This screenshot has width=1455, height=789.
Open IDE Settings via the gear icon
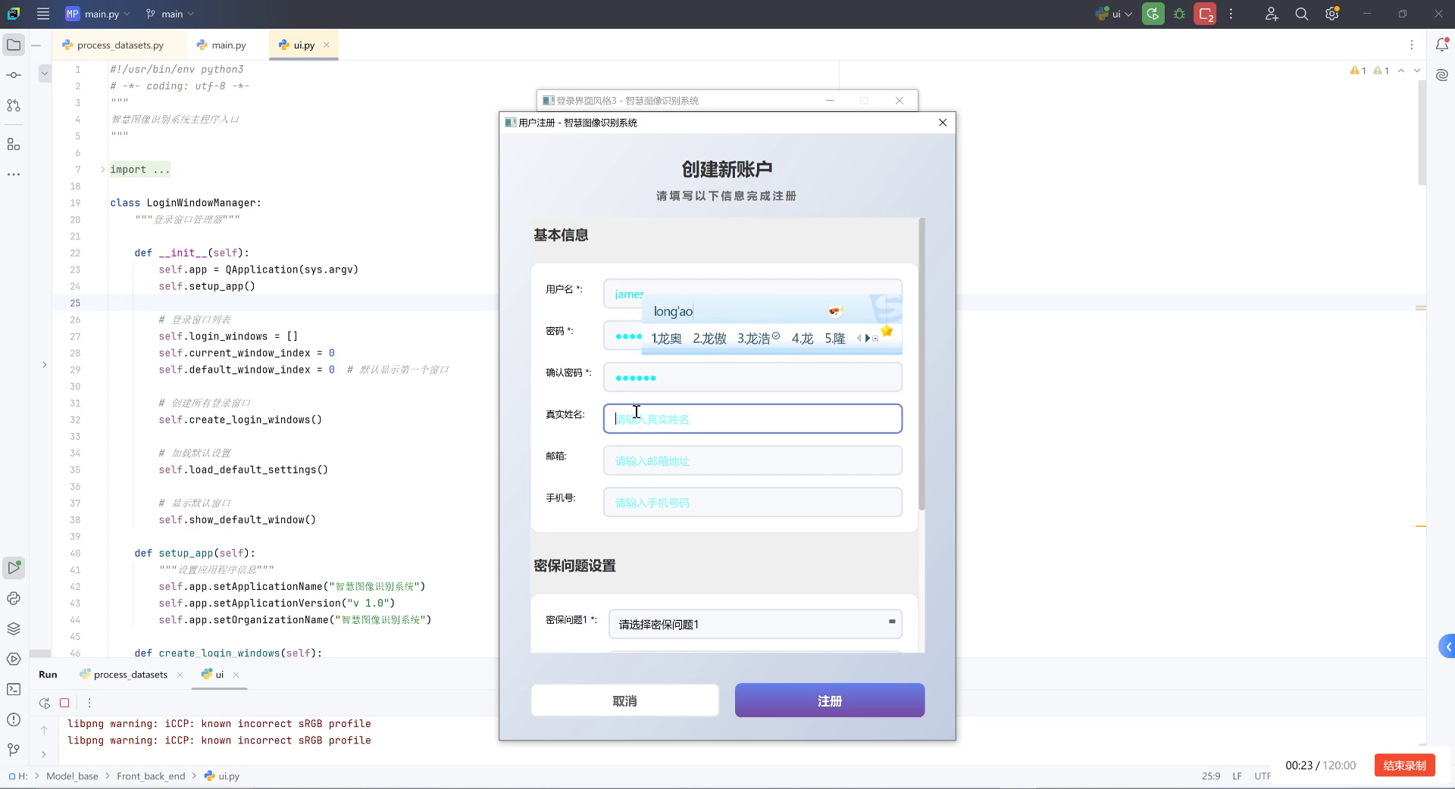tap(1331, 14)
